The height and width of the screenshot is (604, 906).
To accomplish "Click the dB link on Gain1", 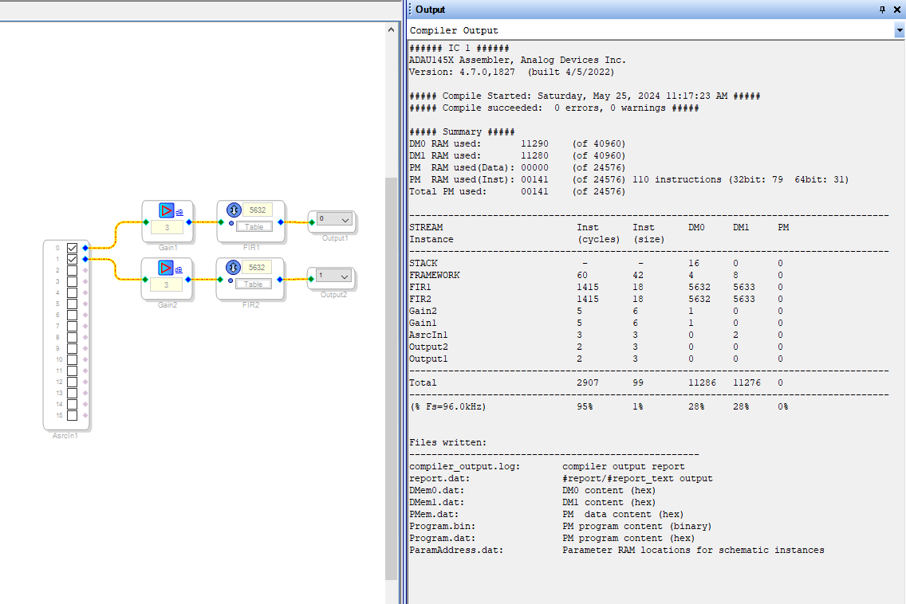I will pos(179,213).
